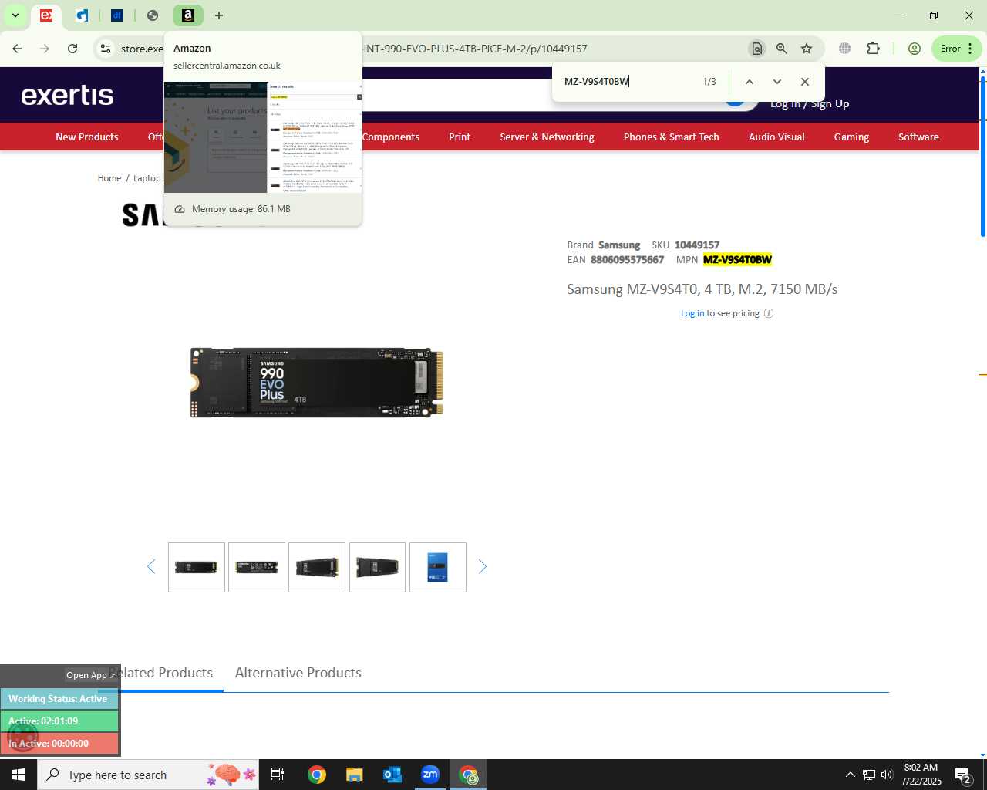Viewport: 987px width, 790px height.
Task: Show next thumbnails with right arrow
Action: (483, 567)
